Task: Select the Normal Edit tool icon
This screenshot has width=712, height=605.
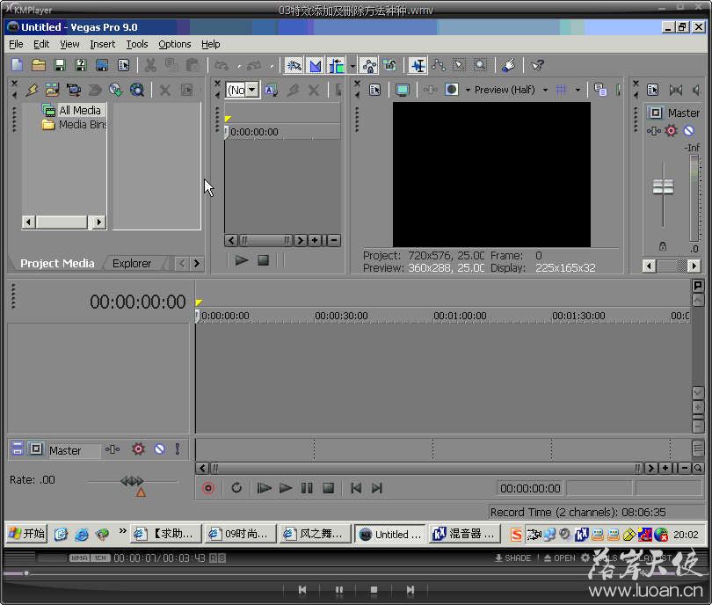Action: coord(418,65)
